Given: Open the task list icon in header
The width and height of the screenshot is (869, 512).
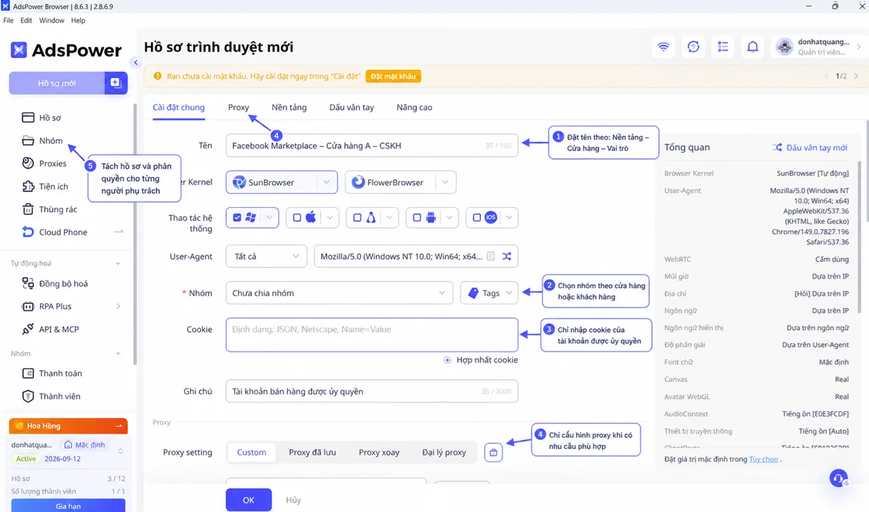Looking at the screenshot, I should coord(723,47).
